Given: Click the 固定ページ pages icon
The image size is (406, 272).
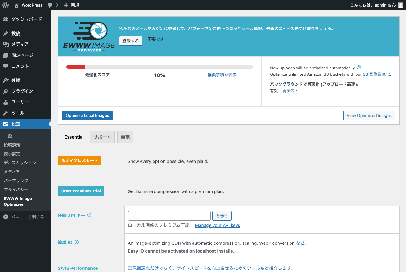Looking at the screenshot, I should coord(6,55).
